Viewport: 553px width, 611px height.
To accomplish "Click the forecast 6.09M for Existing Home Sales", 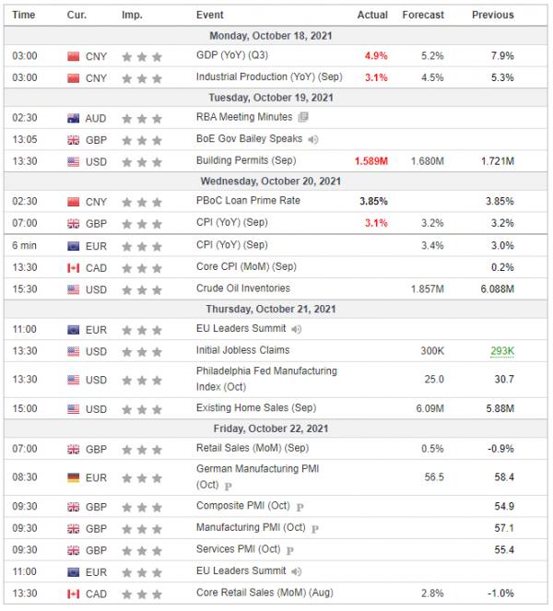I will (x=429, y=409).
